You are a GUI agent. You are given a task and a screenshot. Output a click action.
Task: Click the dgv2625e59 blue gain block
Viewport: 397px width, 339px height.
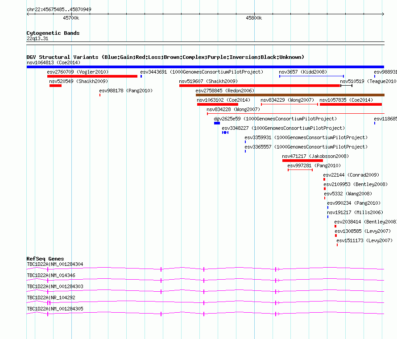point(217,123)
